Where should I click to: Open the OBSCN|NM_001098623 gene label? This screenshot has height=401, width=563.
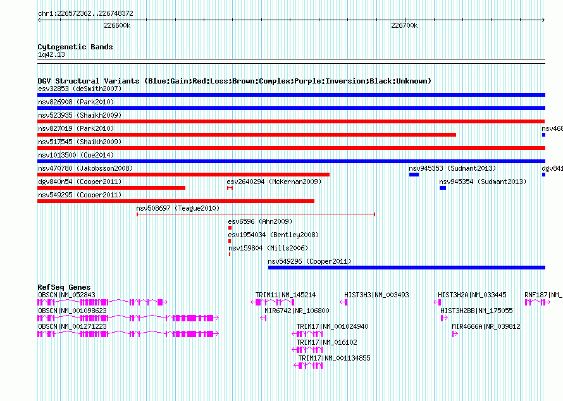72,311
